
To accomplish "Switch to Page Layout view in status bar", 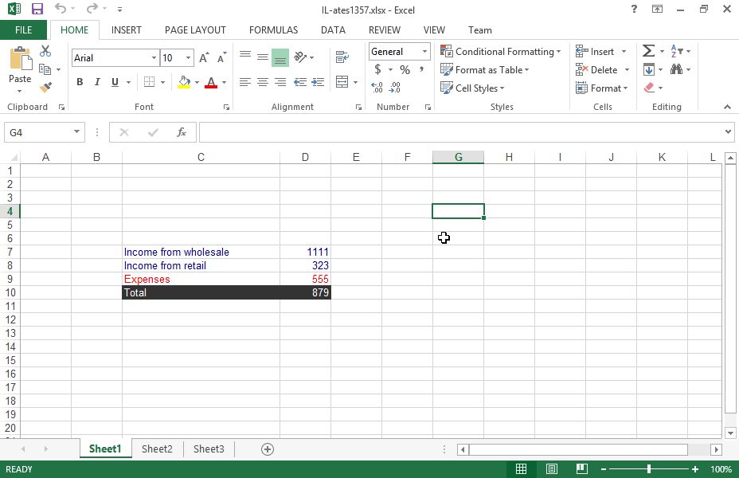I will click(551, 469).
